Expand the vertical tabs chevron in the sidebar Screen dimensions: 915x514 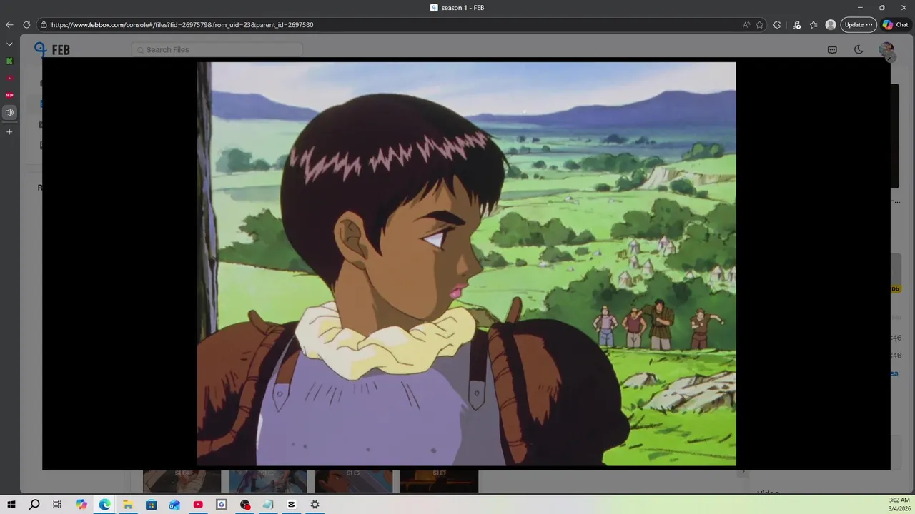pos(9,44)
